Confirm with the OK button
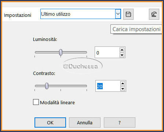Screen dimensions: 164x132 (50, 122)
